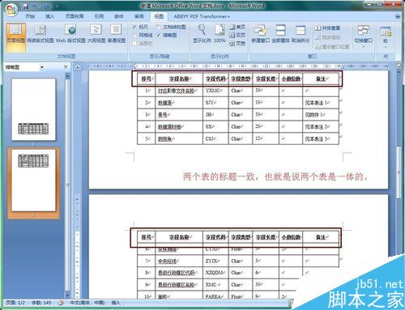
Task: Check the 网格线 gridlines checkbox
Action: [134, 35]
